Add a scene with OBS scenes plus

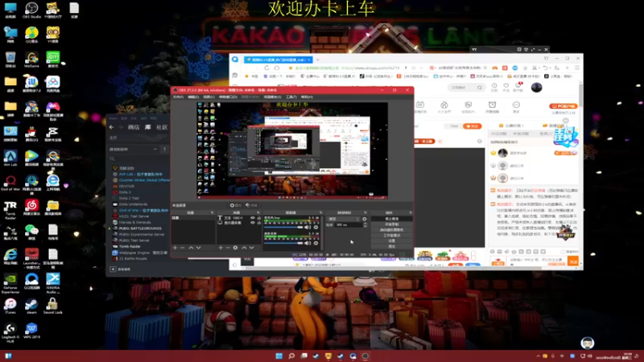tap(175, 248)
